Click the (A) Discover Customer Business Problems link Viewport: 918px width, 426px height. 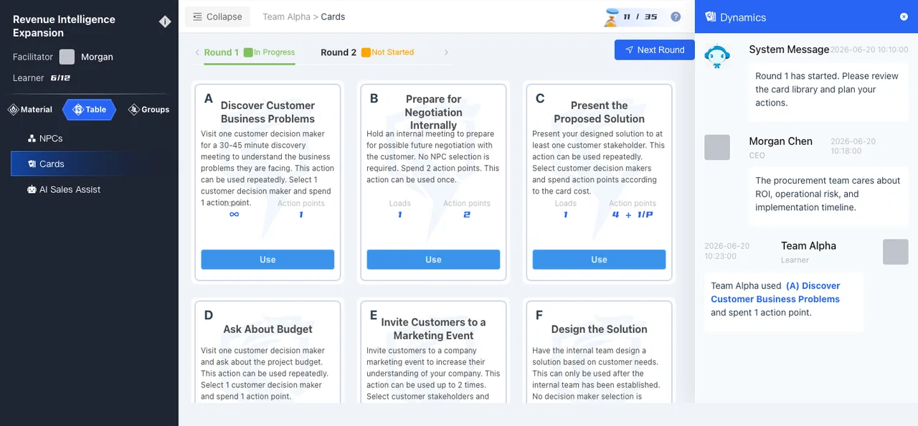[x=775, y=293]
